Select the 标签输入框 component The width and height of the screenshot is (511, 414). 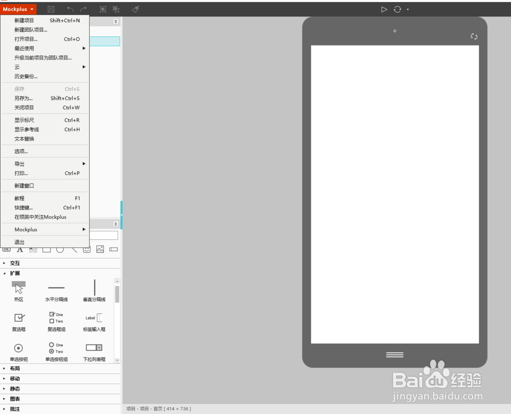(x=94, y=322)
